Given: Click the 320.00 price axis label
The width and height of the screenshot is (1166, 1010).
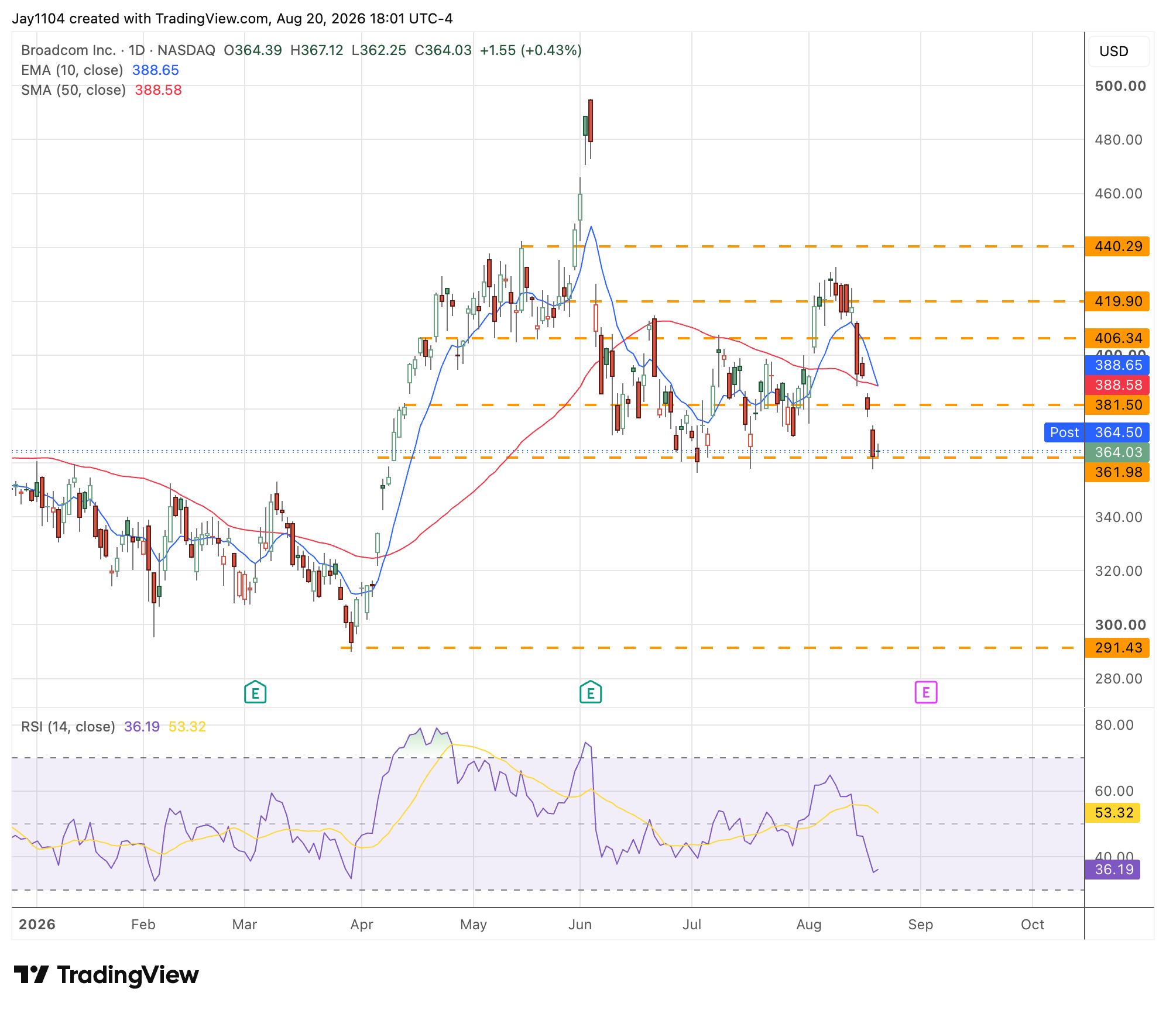Looking at the screenshot, I should click(1119, 571).
